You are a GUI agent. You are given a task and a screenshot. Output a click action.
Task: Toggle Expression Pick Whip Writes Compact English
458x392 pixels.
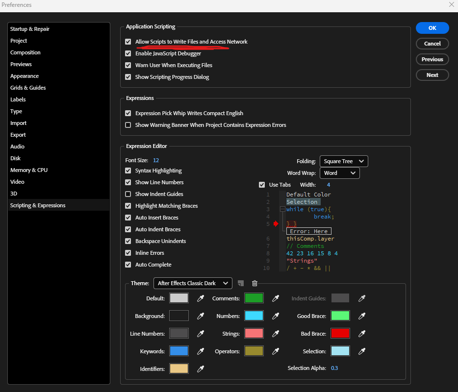click(x=128, y=113)
